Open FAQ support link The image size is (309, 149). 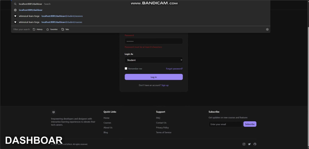pyautogui.click(x=158, y=118)
